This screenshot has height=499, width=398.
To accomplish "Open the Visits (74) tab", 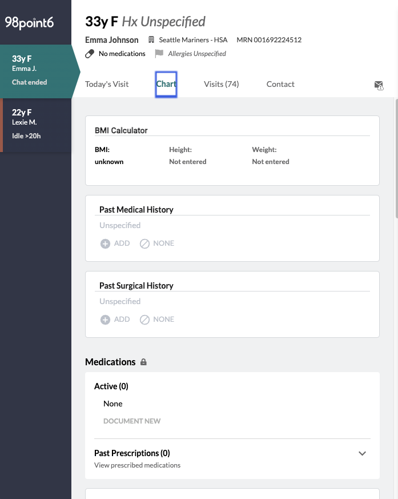I will (221, 84).
